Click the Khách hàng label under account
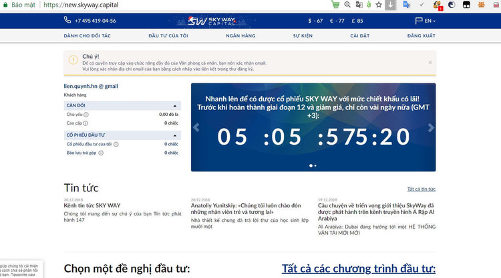This screenshot has height=278, width=501. [x=75, y=95]
